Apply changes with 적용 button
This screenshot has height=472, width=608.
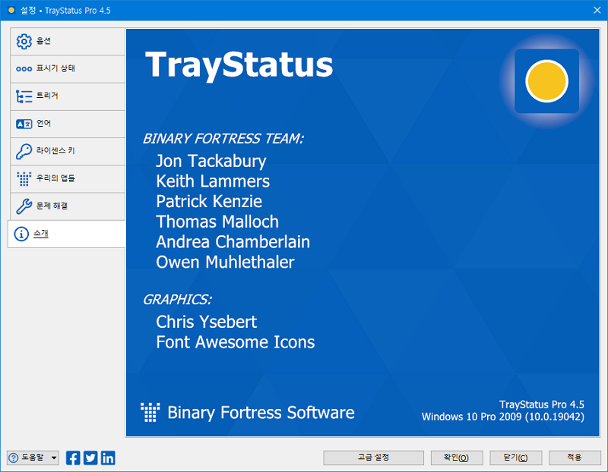(x=575, y=458)
